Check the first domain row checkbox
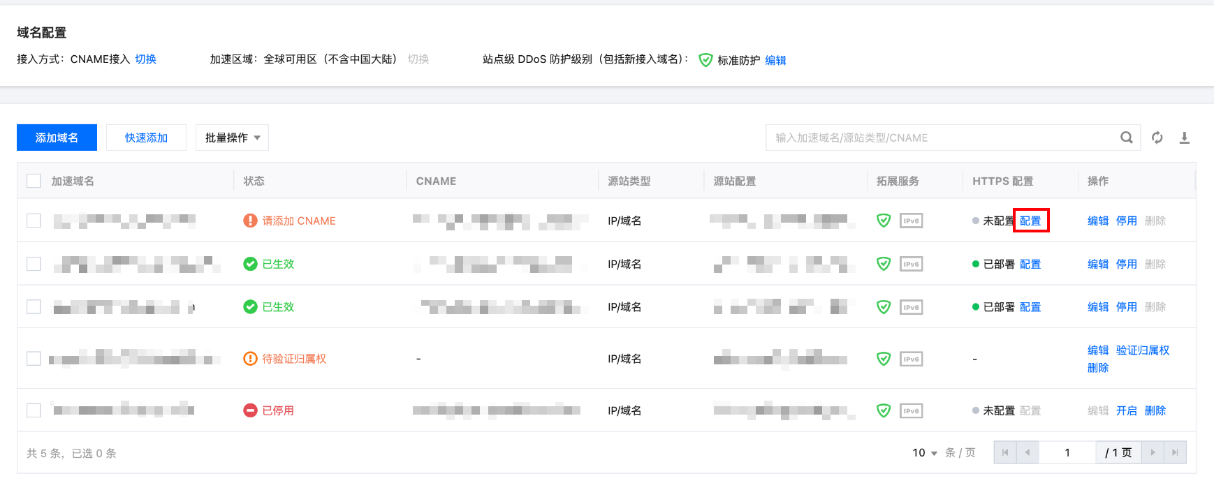Screen dimensions: 1214x490 pos(34,221)
